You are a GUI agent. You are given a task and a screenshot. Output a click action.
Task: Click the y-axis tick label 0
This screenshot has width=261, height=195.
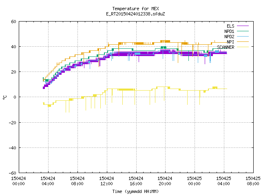(15, 97)
